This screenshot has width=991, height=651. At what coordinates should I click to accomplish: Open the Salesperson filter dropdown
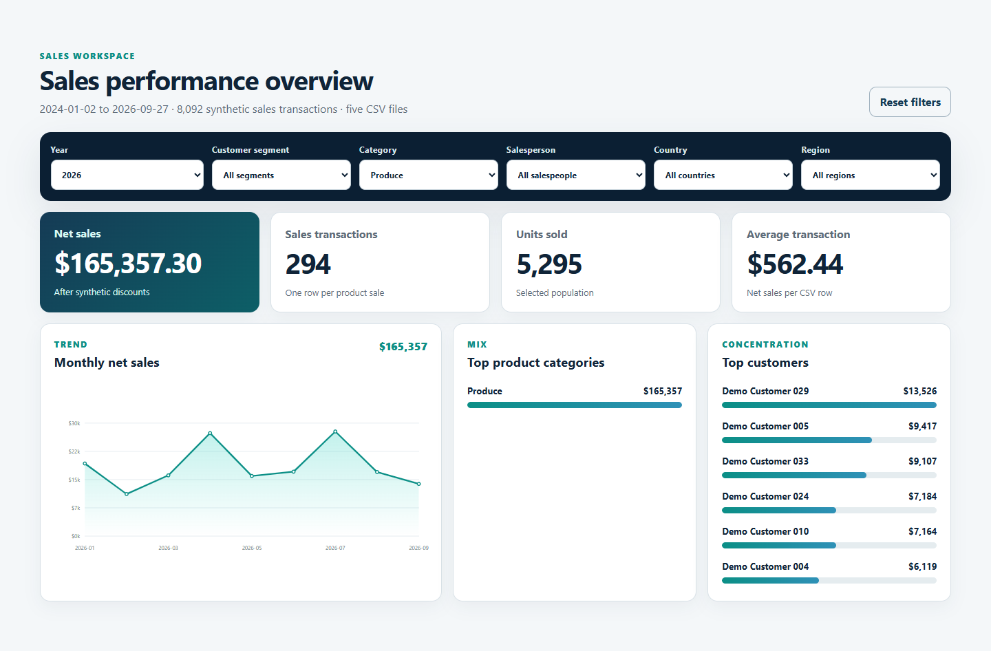[576, 175]
